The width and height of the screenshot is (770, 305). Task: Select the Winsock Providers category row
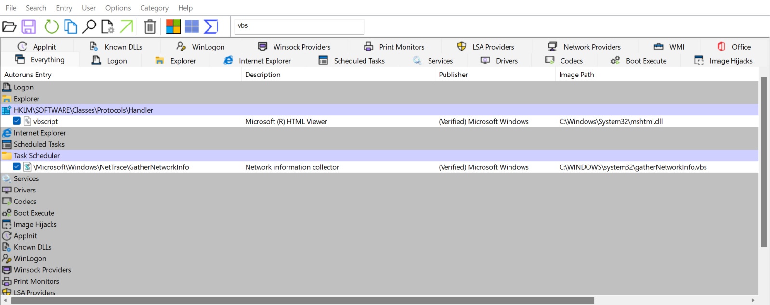379,270
